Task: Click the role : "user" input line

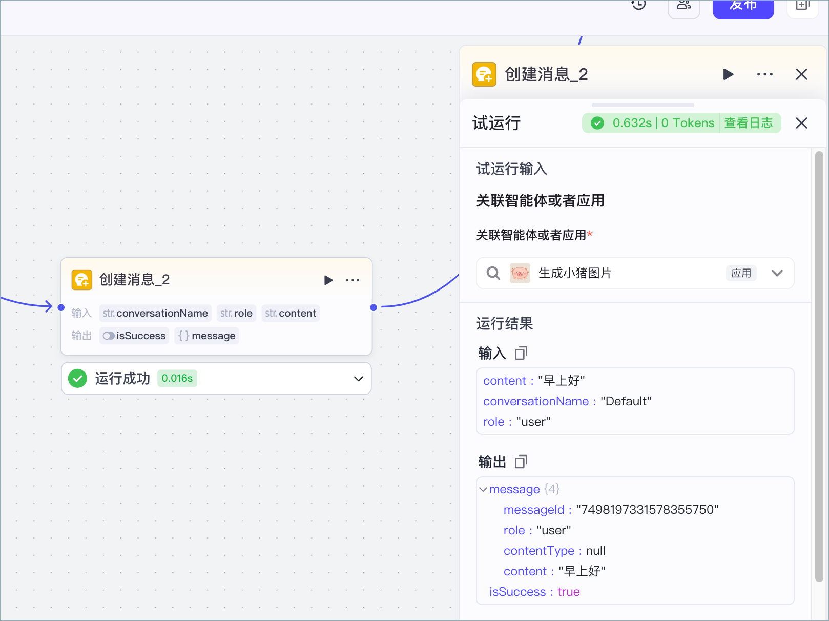Action: pos(517,422)
